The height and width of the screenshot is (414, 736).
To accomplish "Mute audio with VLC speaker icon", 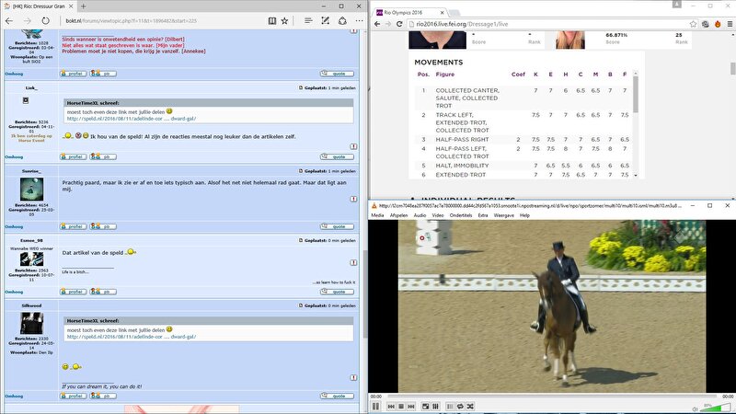I will (x=696, y=408).
